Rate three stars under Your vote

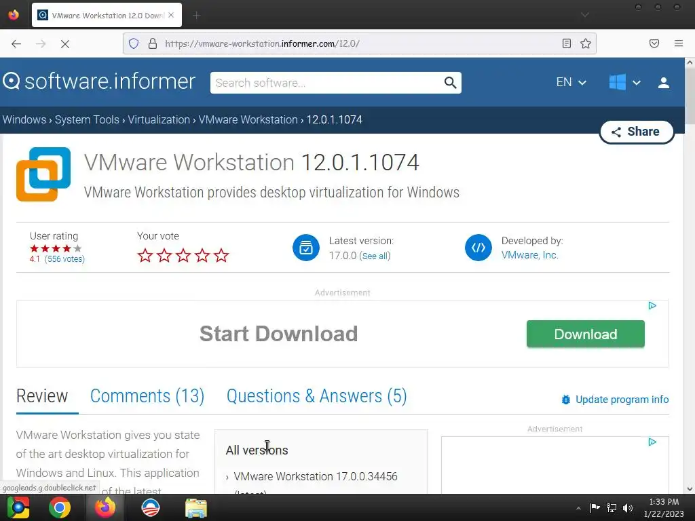[183, 256]
